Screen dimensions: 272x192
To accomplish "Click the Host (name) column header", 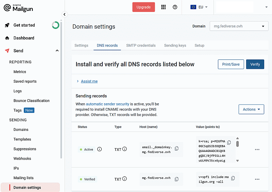I will point(148,127).
